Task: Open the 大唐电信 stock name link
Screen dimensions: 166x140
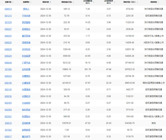Action: [x=26, y=83]
